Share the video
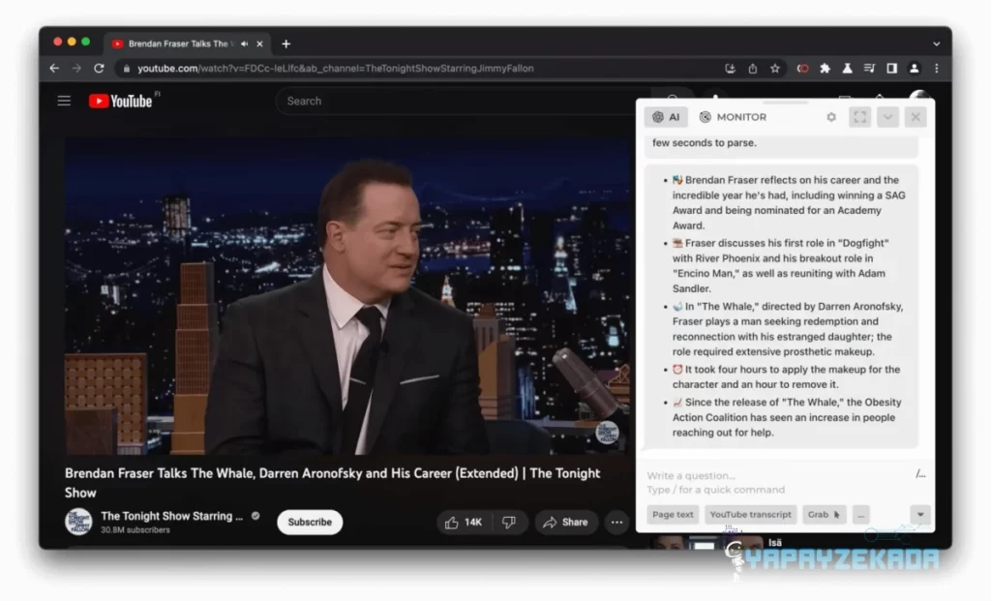Viewport: 991px width, 601px height. [565, 522]
